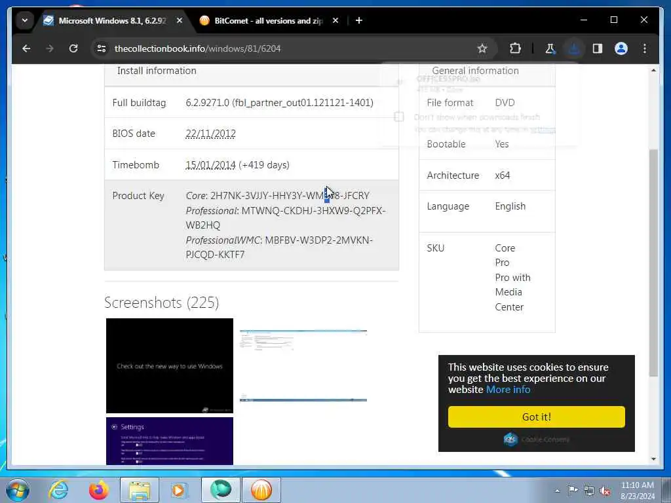Screen dimensions: 671x503
Task: Bookmark this page with the star
Action: 482,48
